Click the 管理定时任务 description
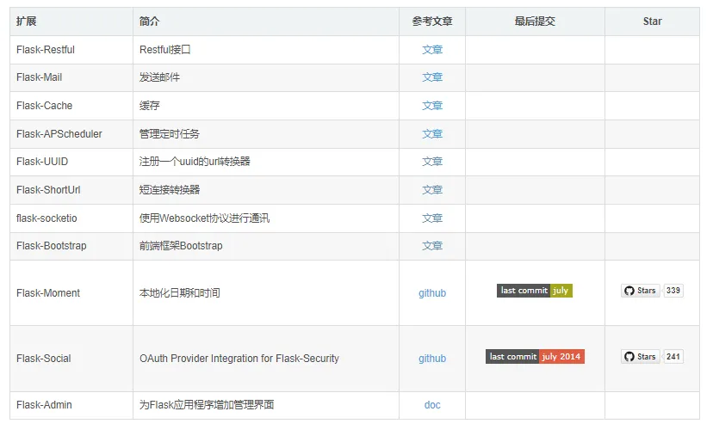Image resolution: width=713 pixels, height=436 pixels. pyautogui.click(x=169, y=134)
